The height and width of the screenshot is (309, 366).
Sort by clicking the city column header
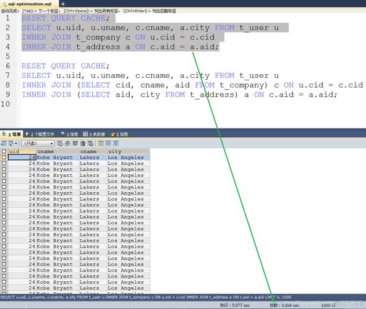(x=128, y=151)
